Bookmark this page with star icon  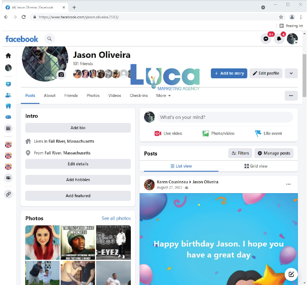pyautogui.click(x=281, y=17)
